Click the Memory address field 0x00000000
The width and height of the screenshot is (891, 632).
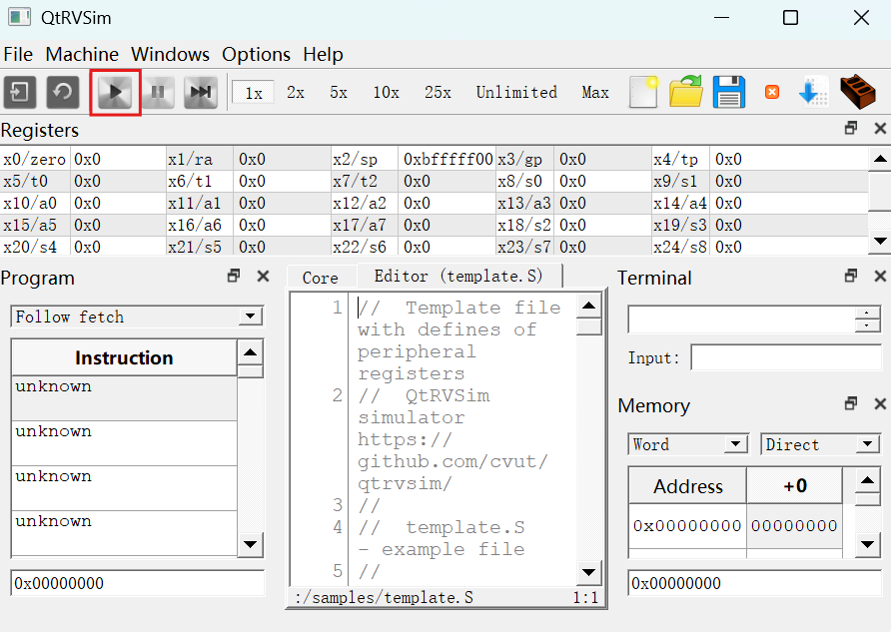click(754, 583)
